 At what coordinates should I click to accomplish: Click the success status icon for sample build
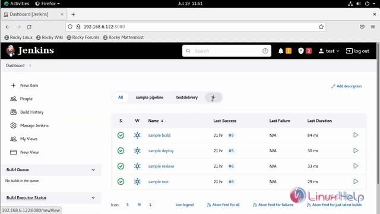121,135
